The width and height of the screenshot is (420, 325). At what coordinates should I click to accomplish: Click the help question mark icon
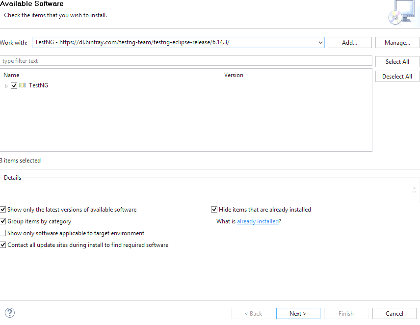[9, 313]
